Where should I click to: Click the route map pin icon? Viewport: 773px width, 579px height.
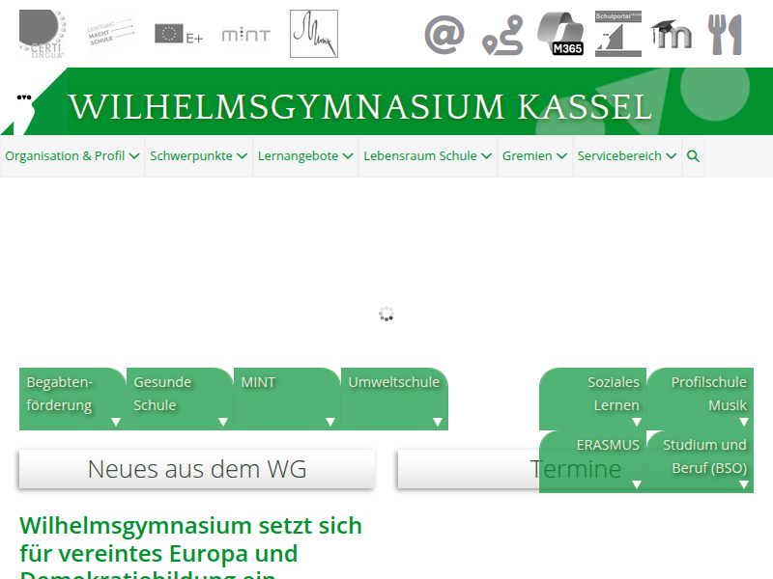[x=502, y=35]
